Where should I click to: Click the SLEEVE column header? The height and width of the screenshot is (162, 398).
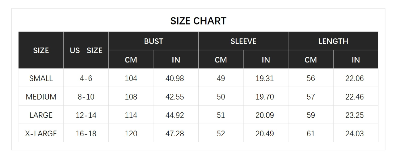[x=243, y=41]
